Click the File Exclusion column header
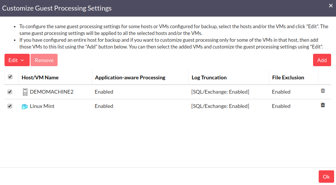Viewport: 336px width, 185px height. (288, 77)
